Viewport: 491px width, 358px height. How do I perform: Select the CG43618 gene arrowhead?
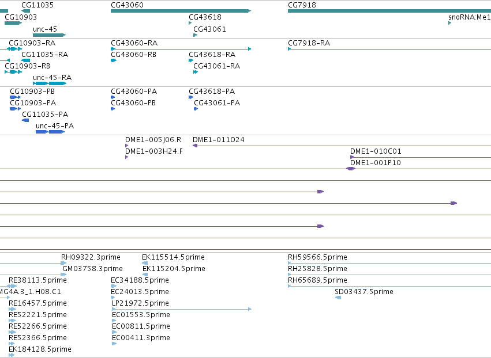click(x=190, y=23)
